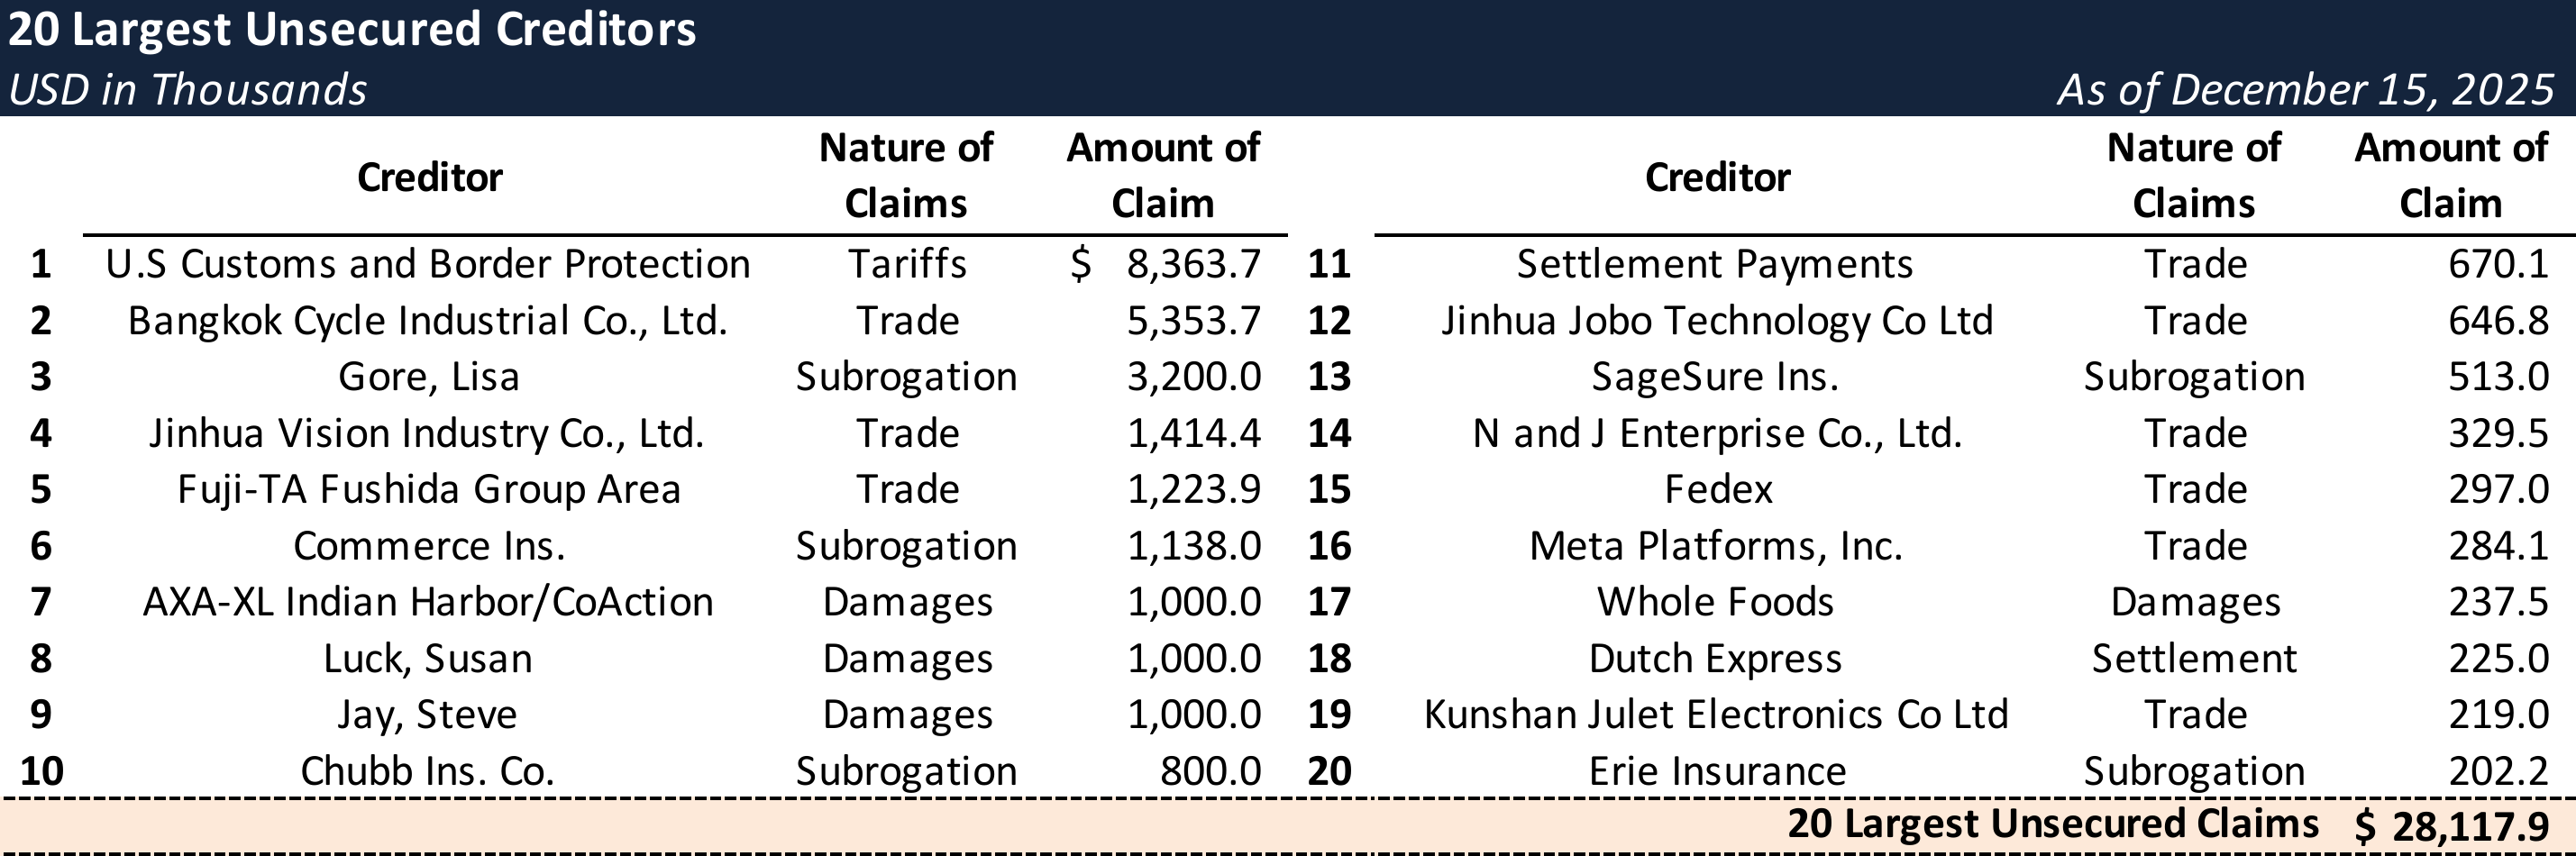Click the 'USD in Thousands' subtitle

(x=188, y=90)
